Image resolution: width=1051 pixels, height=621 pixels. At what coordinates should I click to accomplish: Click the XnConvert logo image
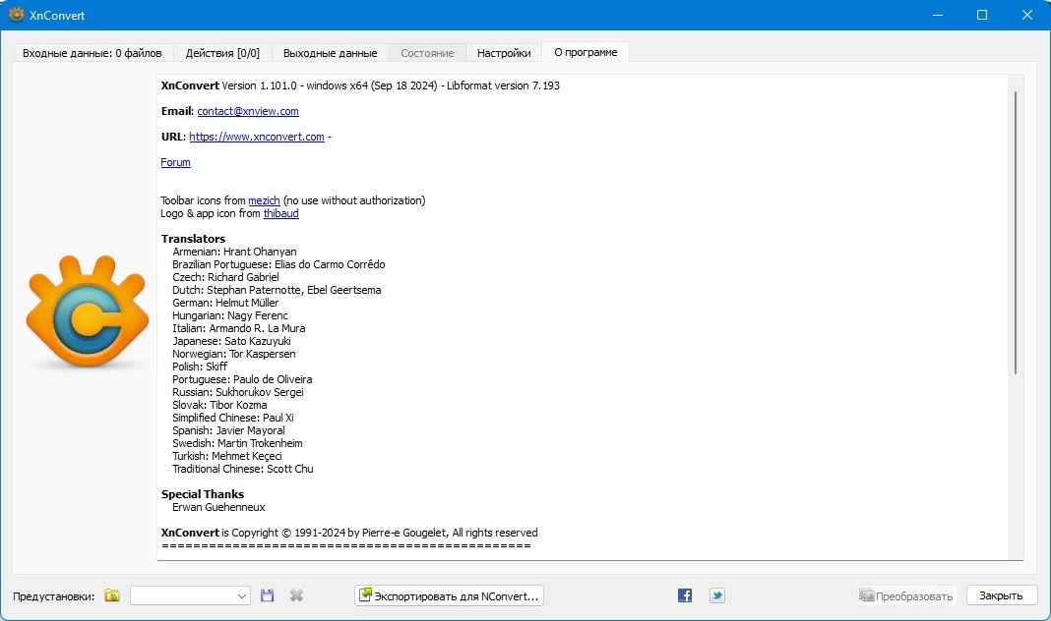click(x=88, y=311)
